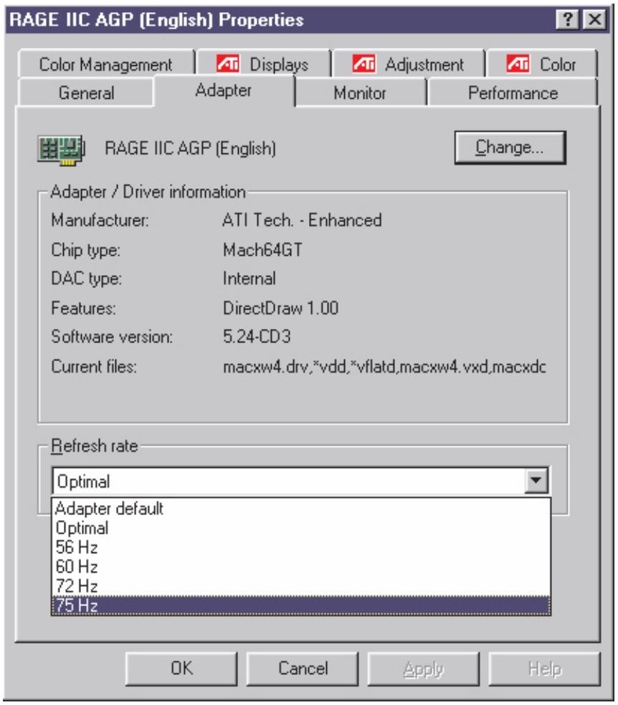Click the ATI Tech. - Enhanced manufacturer value

pos(302,221)
